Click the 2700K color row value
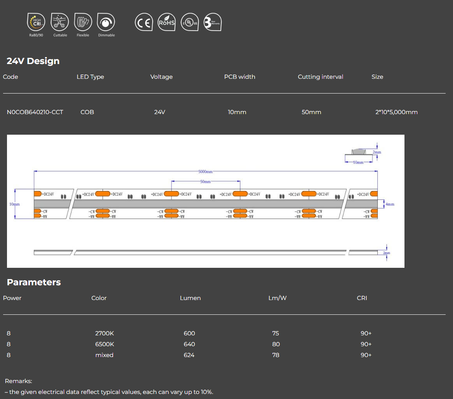The width and height of the screenshot is (453, 399). point(104,333)
